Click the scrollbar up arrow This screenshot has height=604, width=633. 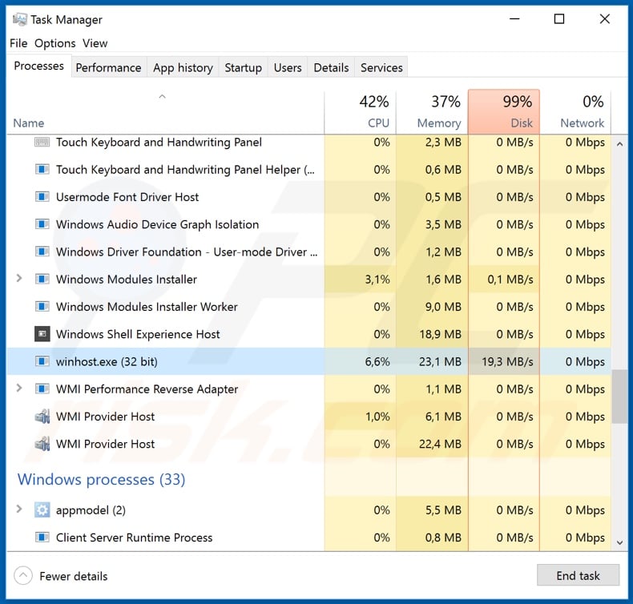[x=620, y=143]
